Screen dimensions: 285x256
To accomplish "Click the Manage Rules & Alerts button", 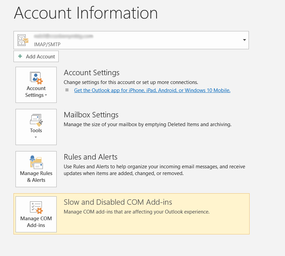I will 36,169.
